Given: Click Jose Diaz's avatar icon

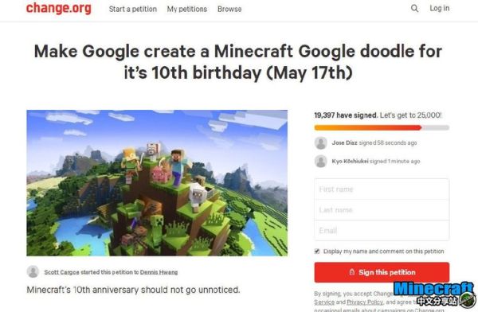Looking at the screenshot, I should pos(321,143).
